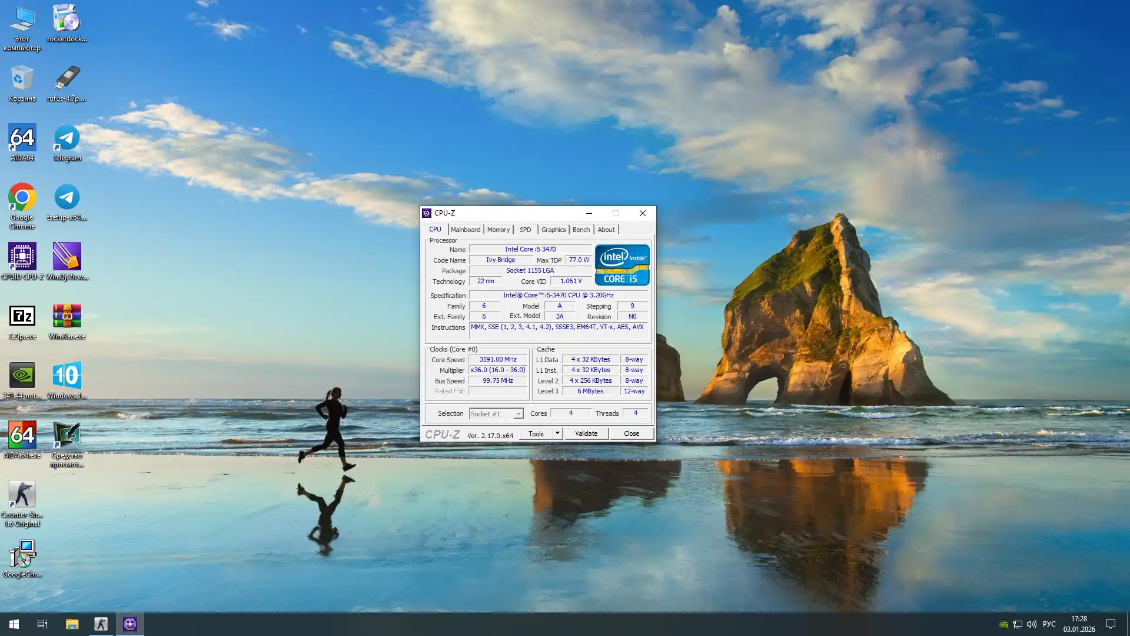Expand the Tools button dropdown arrow

[x=557, y=433]
